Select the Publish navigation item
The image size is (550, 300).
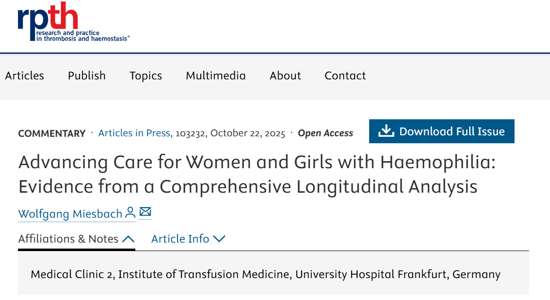pos(86,76)
